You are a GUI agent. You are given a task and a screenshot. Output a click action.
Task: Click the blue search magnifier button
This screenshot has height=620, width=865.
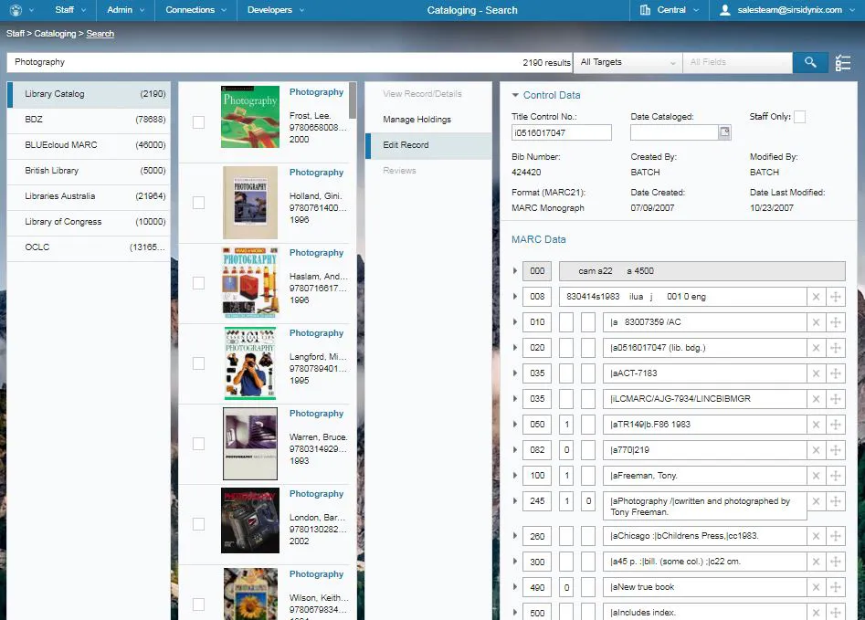click(x=810, y=62)
